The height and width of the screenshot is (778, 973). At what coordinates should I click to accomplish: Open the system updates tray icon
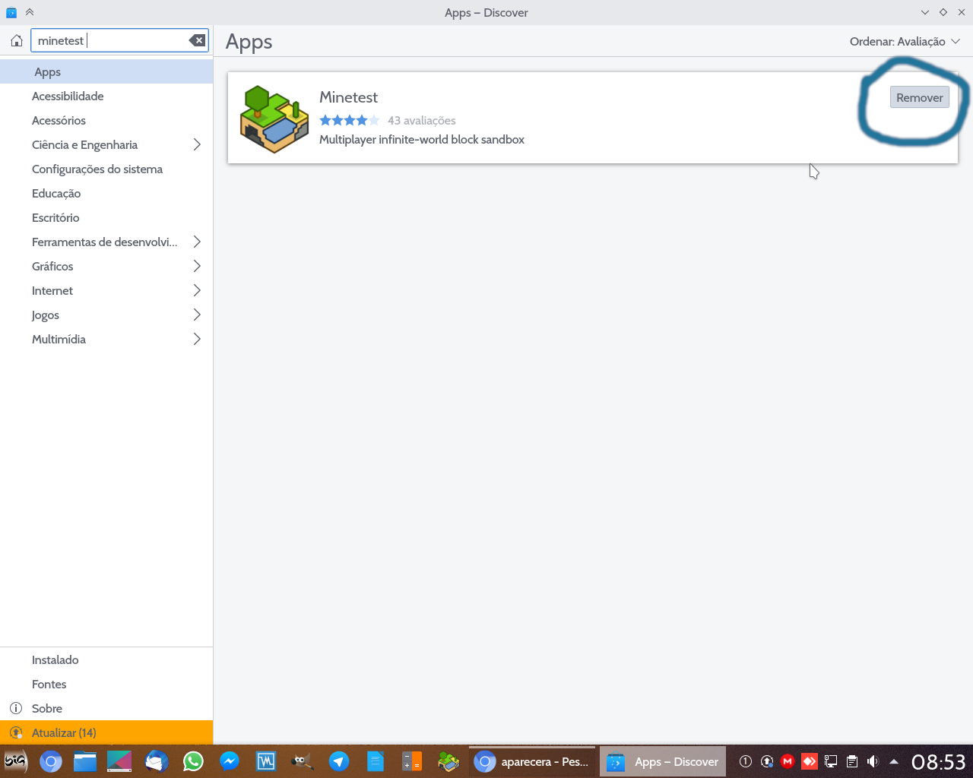pos(767,761)
